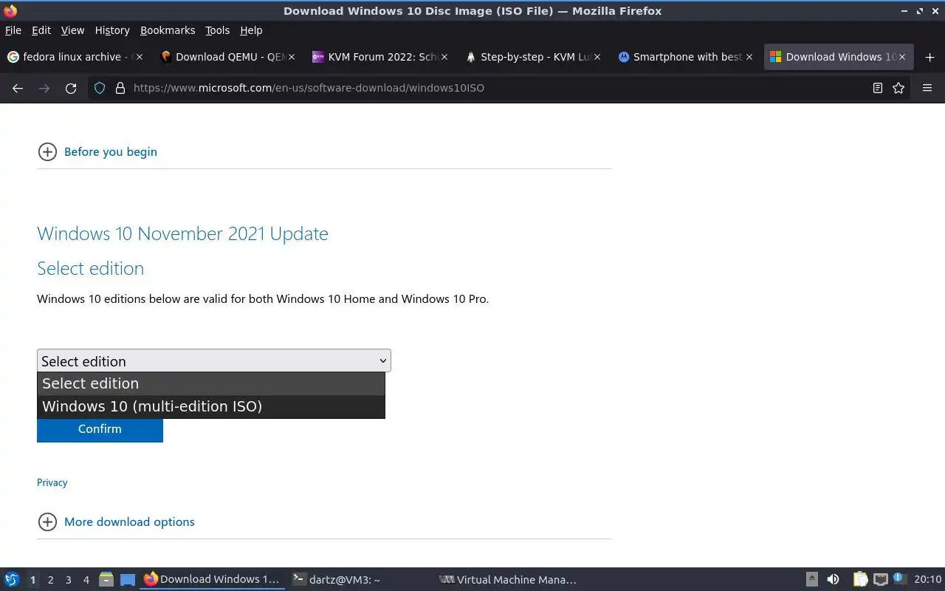Switch to the Download QEMU tab
Image resolution: width=945 pixels, height=591 pixels.
click(227, 57)
